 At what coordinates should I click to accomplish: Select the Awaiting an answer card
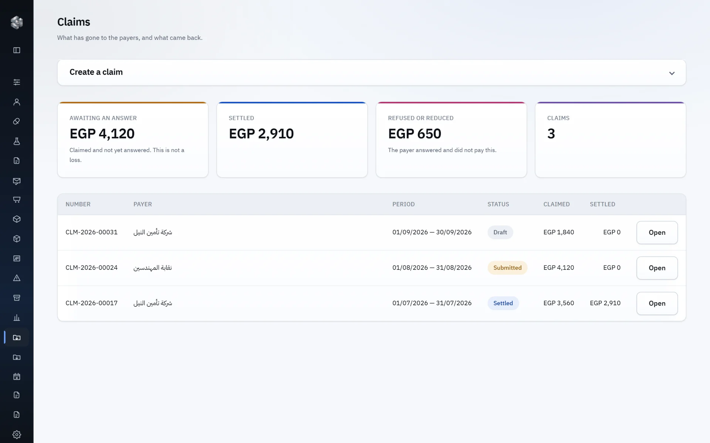tap(133, 140)
